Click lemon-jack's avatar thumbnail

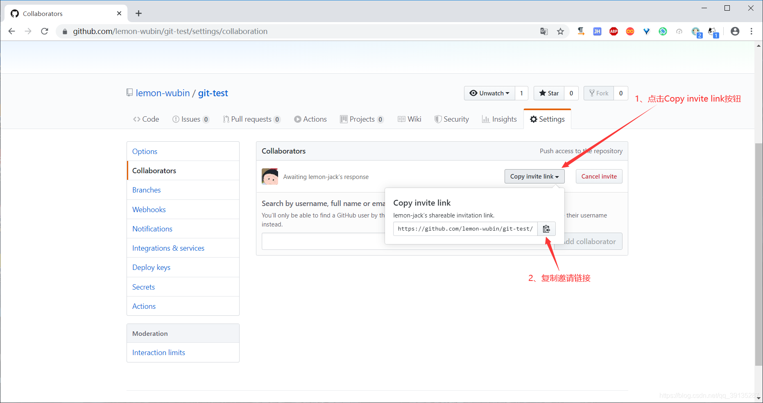tap(270, 177)
